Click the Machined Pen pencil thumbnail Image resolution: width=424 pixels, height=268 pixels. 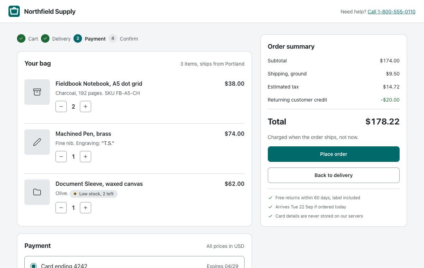click(x=37, y=142)
